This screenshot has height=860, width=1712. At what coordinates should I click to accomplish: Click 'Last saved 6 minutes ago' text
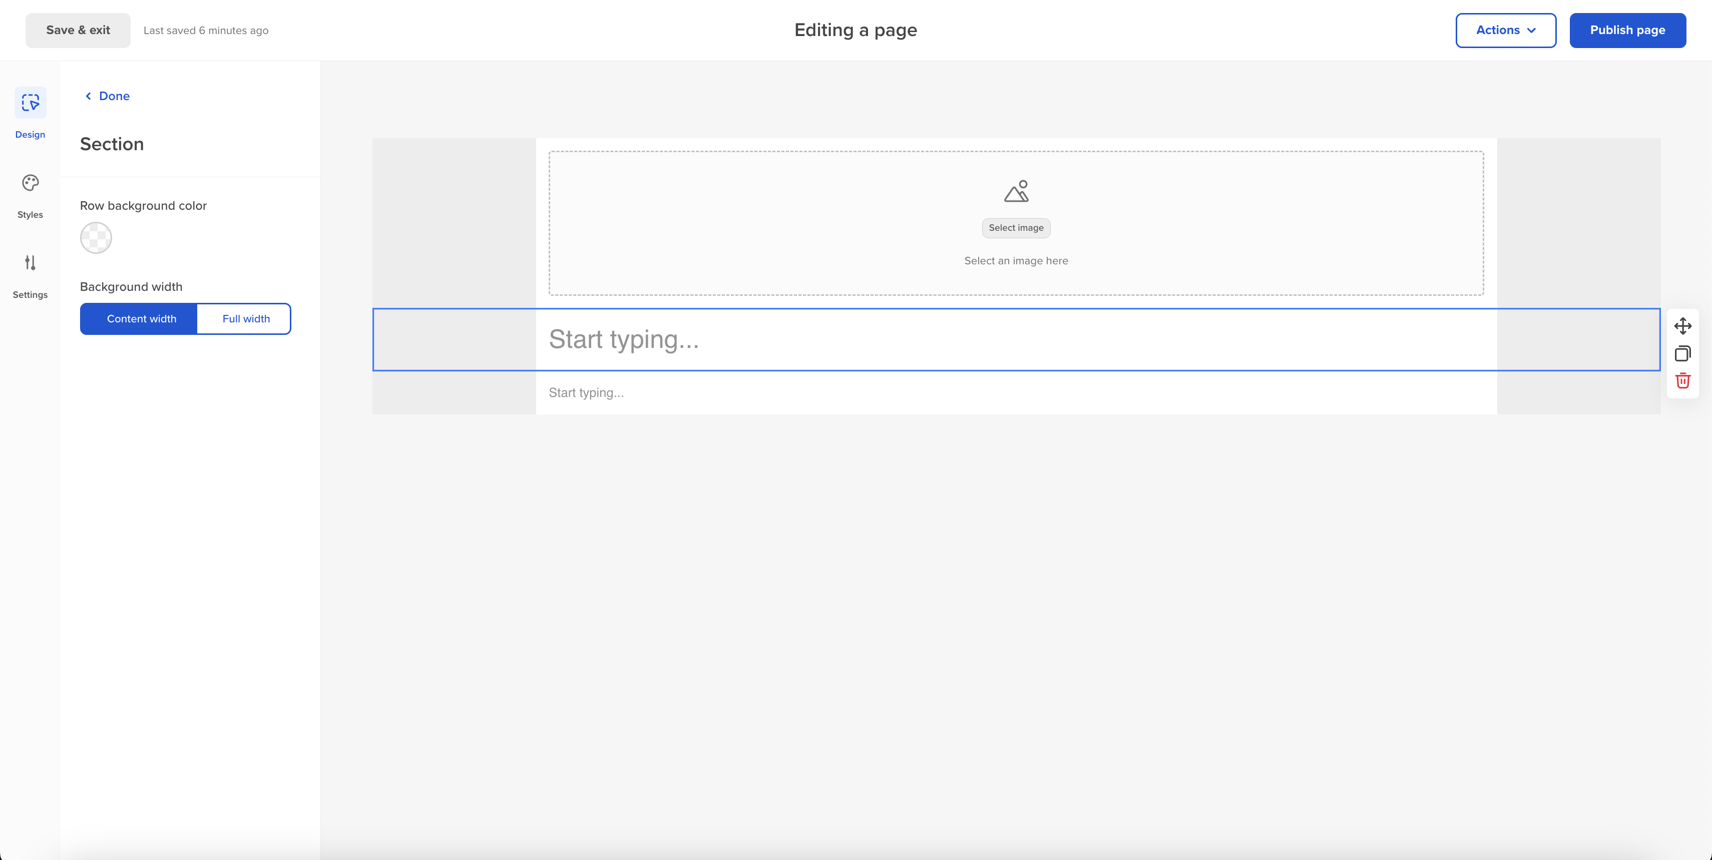click(x=206, y=31)
